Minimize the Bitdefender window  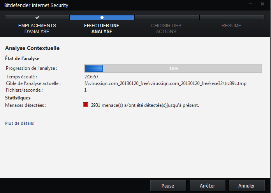click(x=250, y=4)
